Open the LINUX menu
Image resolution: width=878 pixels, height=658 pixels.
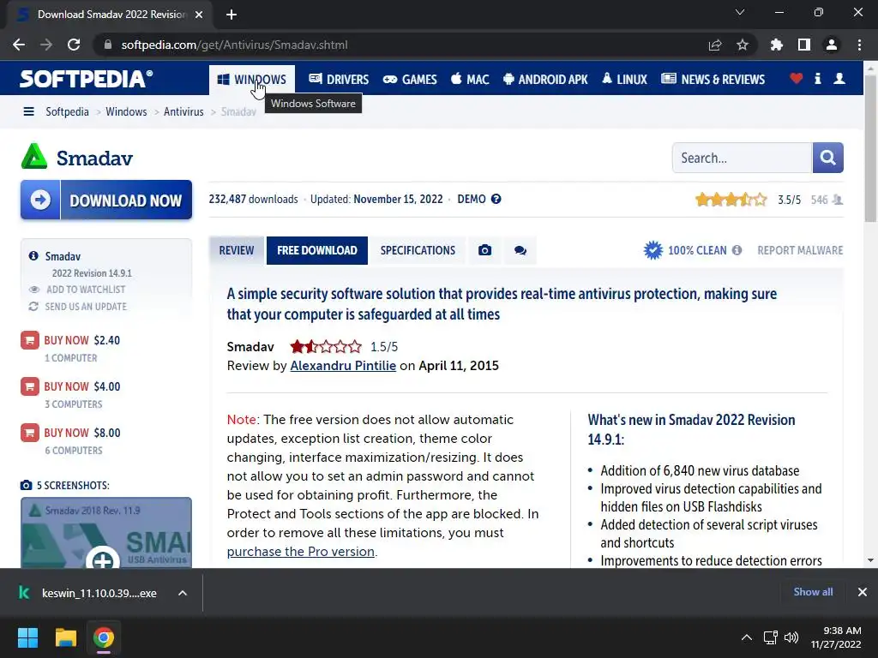tap(624, 80)
